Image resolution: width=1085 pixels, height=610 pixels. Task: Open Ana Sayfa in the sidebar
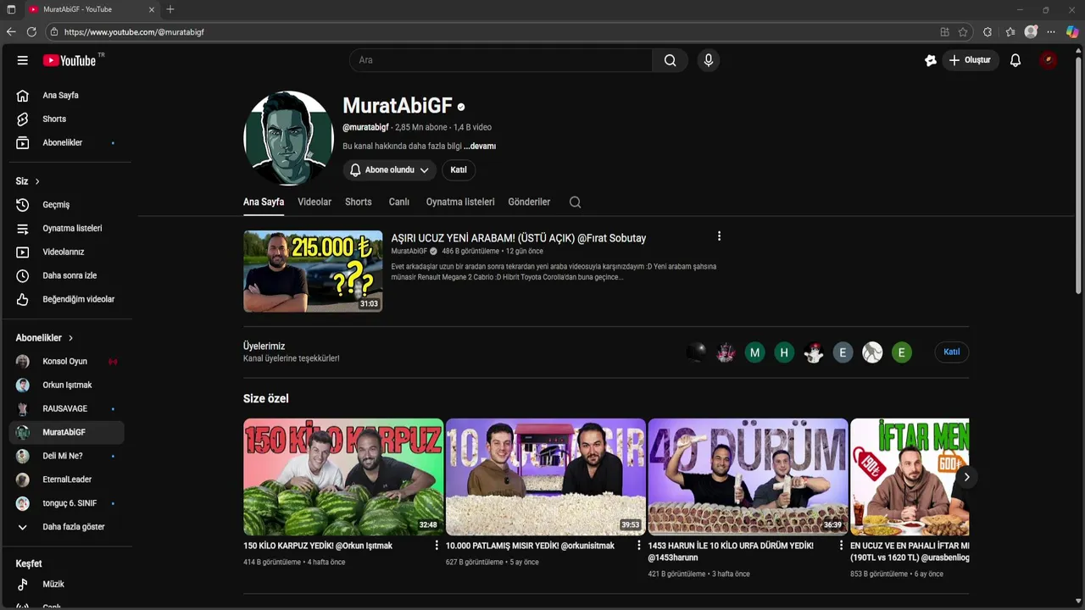coord(67,95)
